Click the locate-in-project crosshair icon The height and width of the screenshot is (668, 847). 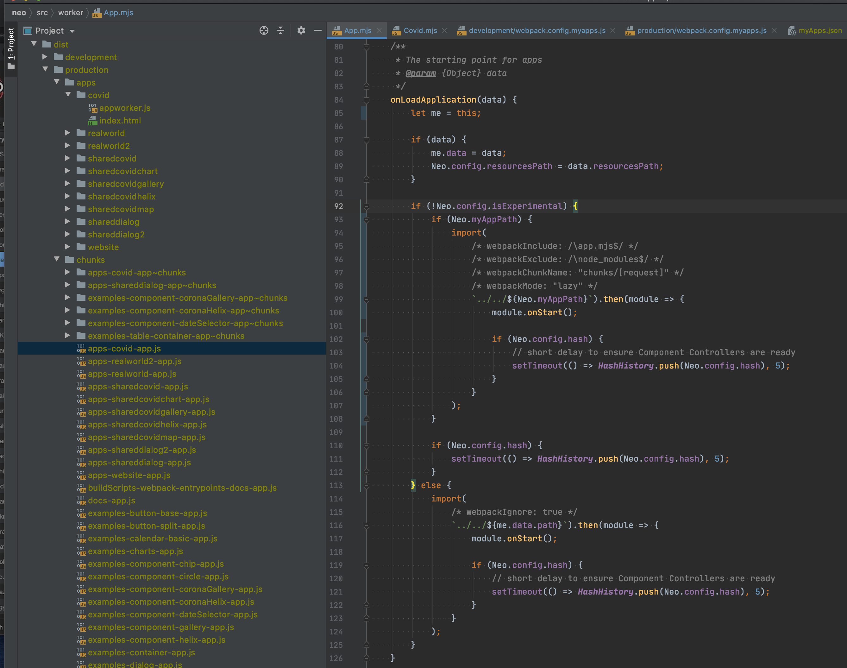264,30
